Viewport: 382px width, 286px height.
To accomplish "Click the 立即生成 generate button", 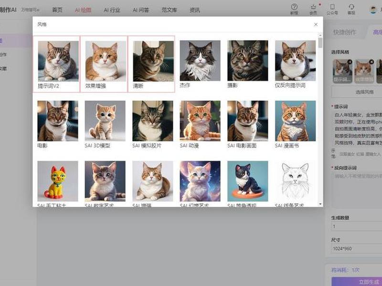I will pos(357,282).
